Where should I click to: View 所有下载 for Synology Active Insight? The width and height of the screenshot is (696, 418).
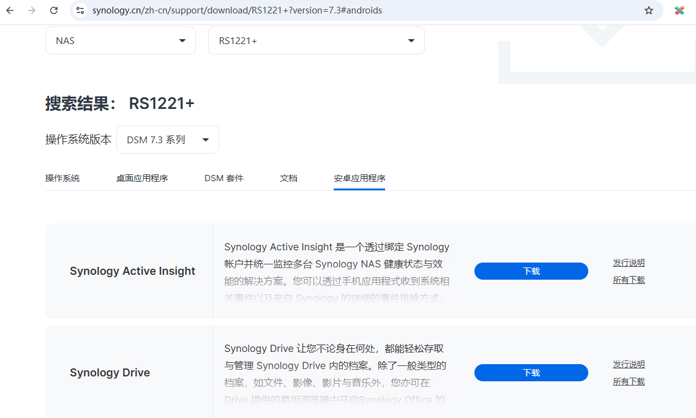point(629,280)
